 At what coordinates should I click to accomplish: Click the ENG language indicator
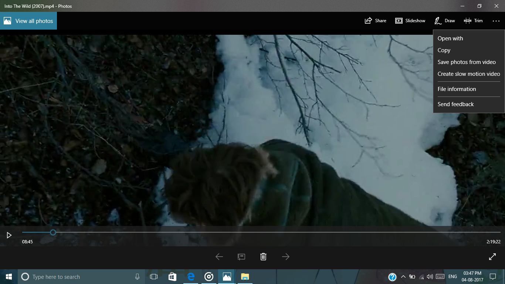coord(453,277)
